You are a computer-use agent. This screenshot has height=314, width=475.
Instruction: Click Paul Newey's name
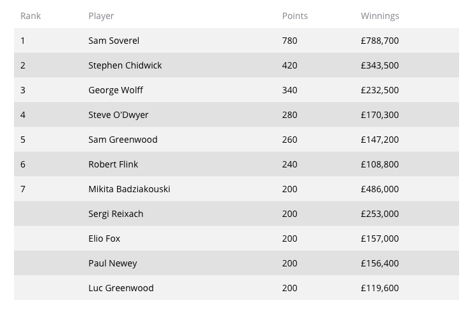coord(113,263)
